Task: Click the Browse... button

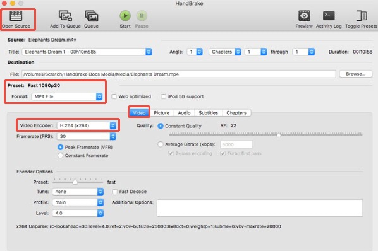Action: click(356, 74)
